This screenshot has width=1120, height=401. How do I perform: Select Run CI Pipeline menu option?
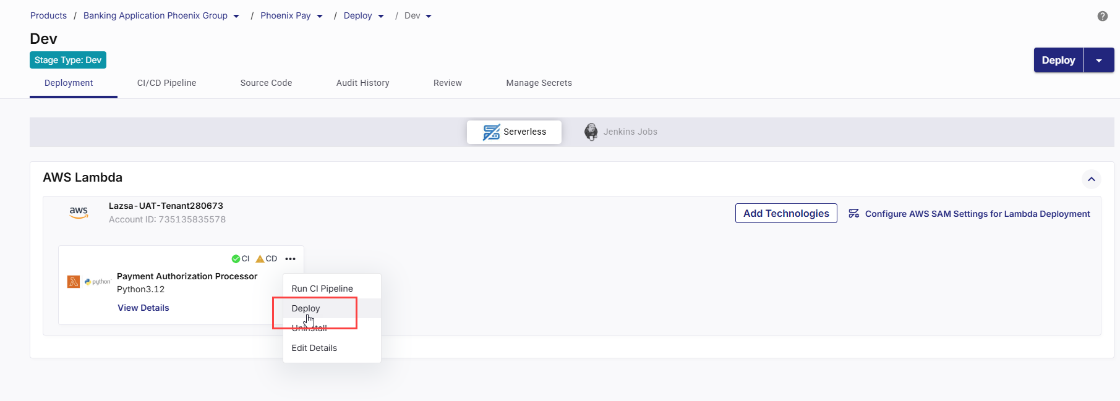point(322,289)
